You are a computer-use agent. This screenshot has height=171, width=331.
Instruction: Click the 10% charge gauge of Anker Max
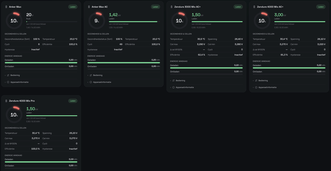[x=14, y=21]
